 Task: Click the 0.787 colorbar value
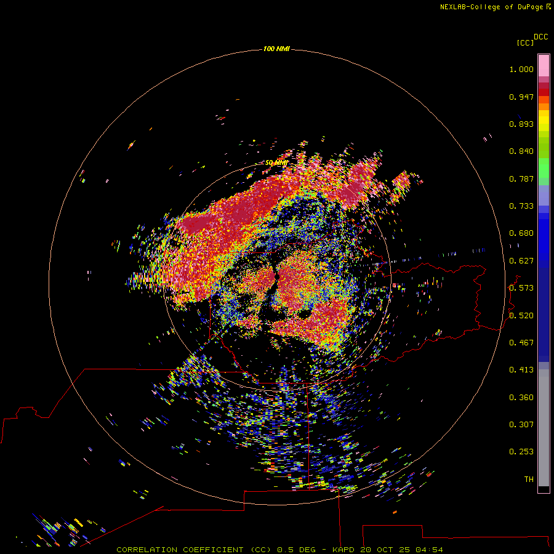coord(521,179)
